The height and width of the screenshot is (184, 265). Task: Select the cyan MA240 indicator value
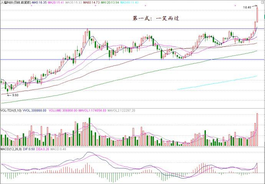129,3
